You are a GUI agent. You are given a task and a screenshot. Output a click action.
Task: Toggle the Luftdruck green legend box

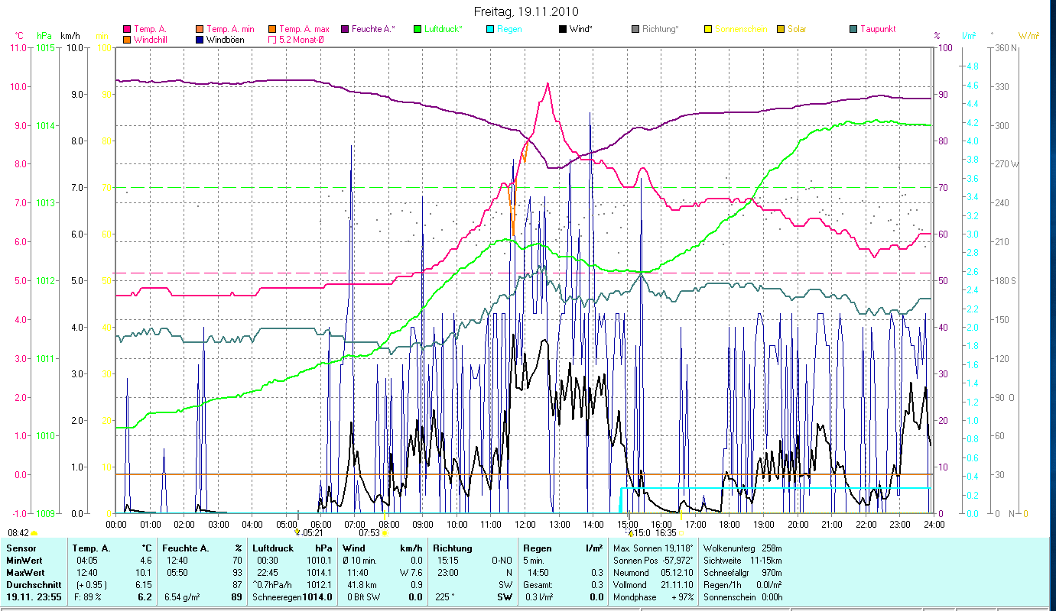tap(418, 29)
